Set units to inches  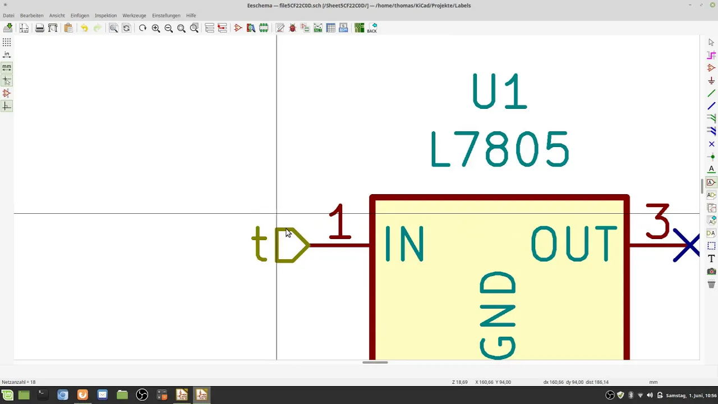(7, 55)
